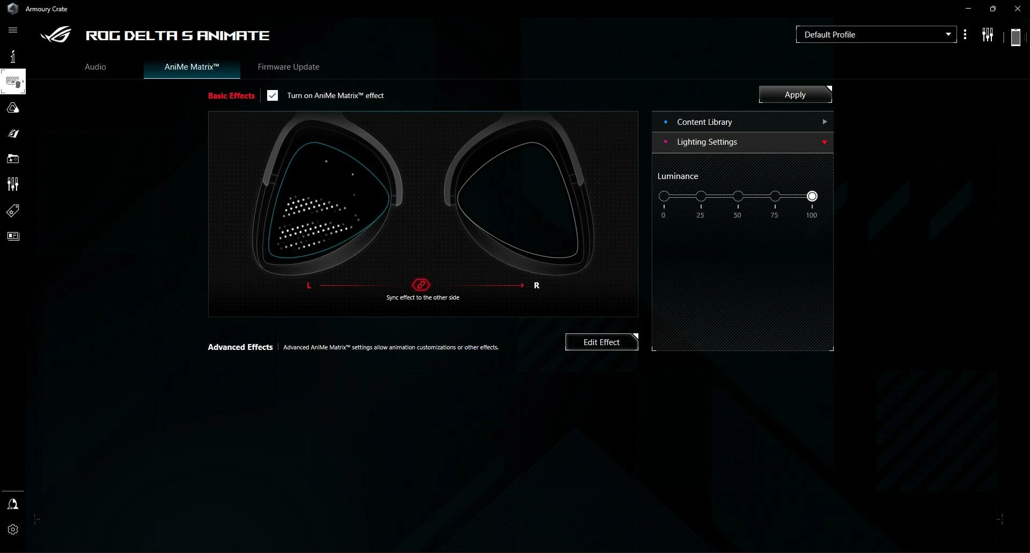Check the headset battery status icon

point(1015,37)
